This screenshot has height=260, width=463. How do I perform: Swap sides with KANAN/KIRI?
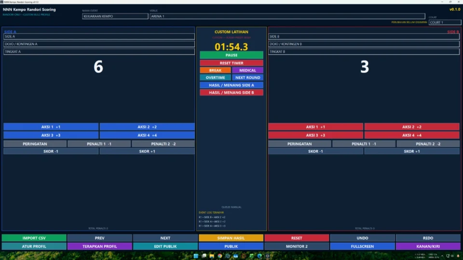[428, 246]
